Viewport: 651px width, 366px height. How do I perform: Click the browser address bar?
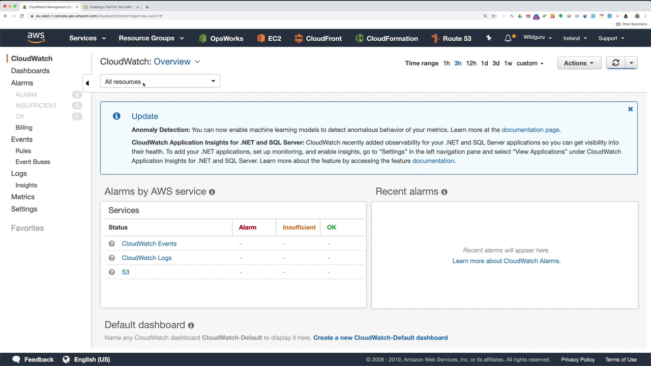pyautogui.click(x=254, y=16)
